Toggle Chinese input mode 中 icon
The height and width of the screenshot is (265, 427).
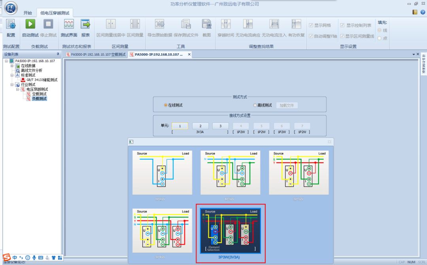15,257
